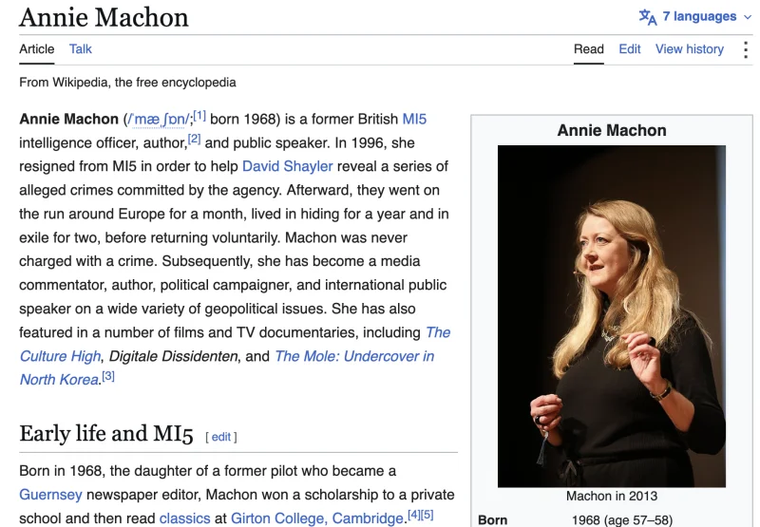The width and height of the screenshot is (760, 527).
Task: Open the Edit tab
Action: coord(630,49)
